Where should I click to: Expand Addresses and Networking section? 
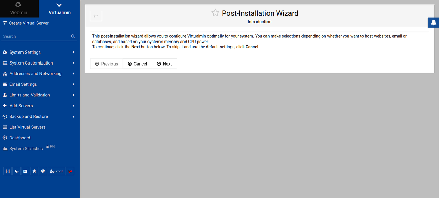[x=35, y=74]
